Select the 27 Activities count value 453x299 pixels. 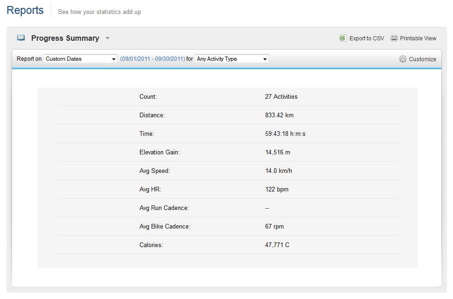coord(281,96)
